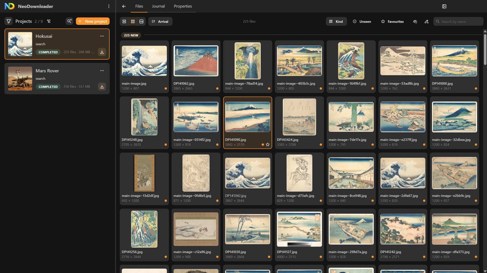The width and height of the screenshot is (487, 273).
Task: Create a New project
Action: click(93, 21)
